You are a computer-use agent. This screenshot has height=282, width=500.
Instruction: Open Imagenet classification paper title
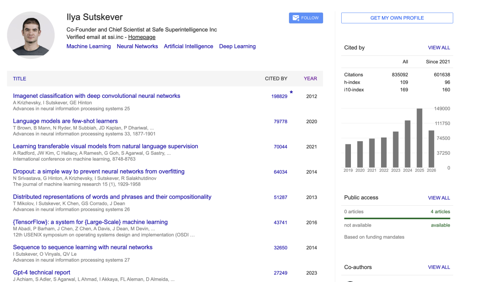click(97, 96)
